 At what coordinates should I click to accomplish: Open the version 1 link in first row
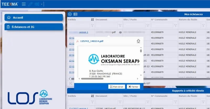(83, 32)
